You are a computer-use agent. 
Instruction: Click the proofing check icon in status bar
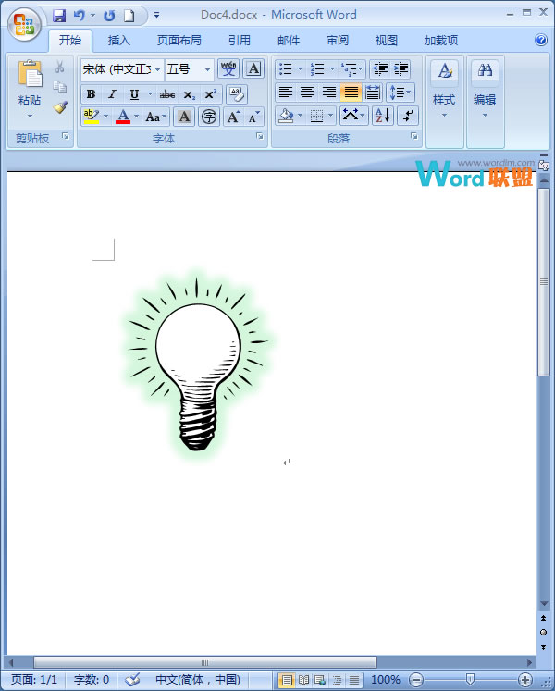[x=133, y=680]
